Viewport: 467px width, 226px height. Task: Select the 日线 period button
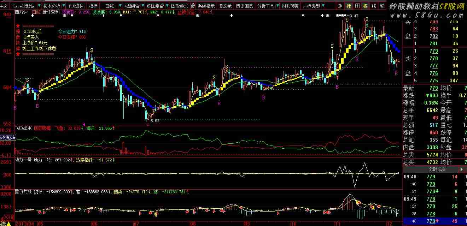tap(110, 6)
